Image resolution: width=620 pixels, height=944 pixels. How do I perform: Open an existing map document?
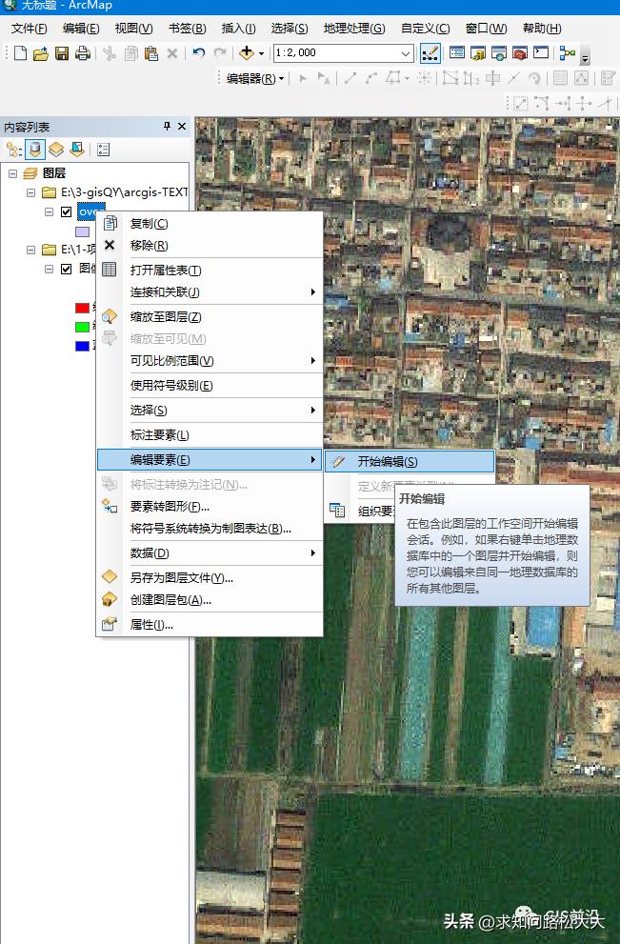click(40, 53)
